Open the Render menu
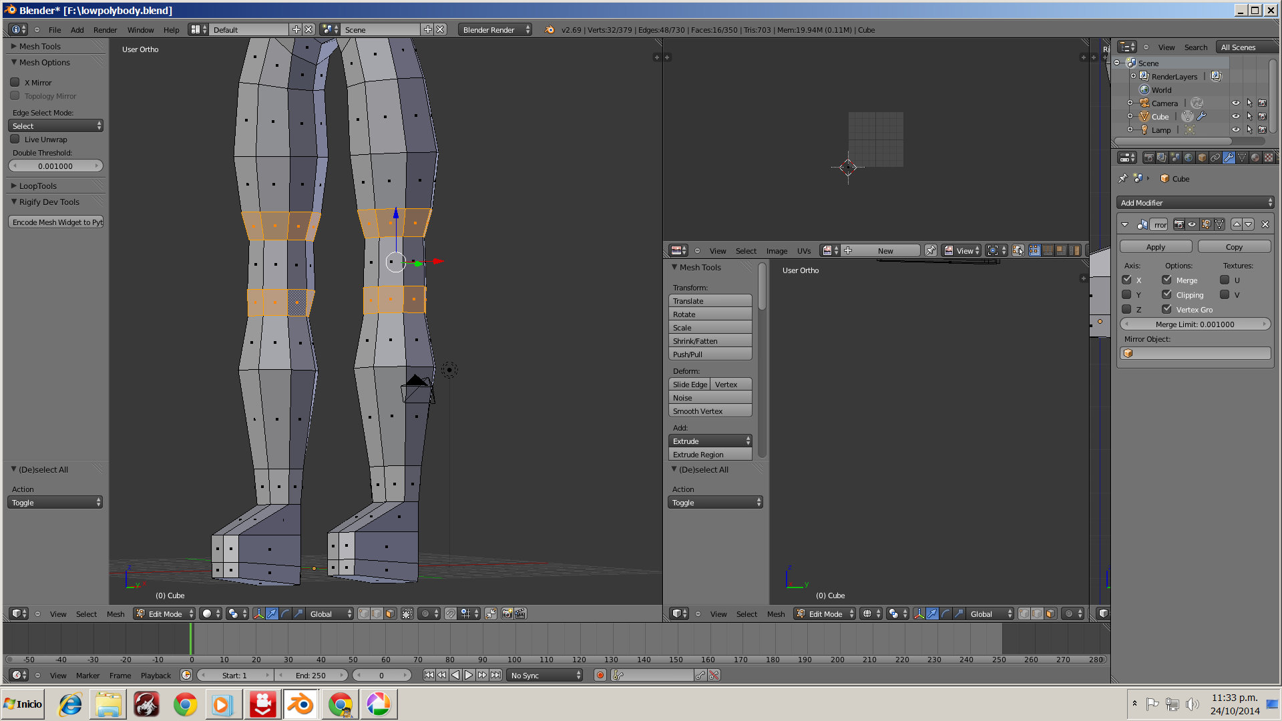Screen dimensions: 1282x721 tap(105, 30)
